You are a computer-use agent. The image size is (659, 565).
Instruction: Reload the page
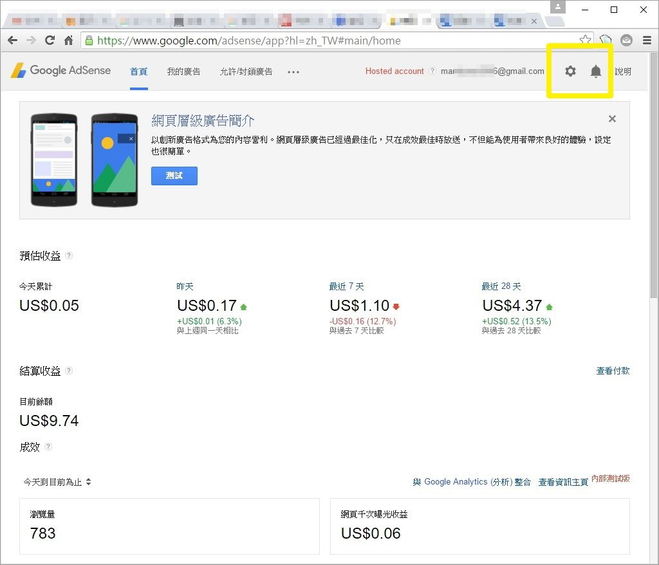(x=50, y=41)
